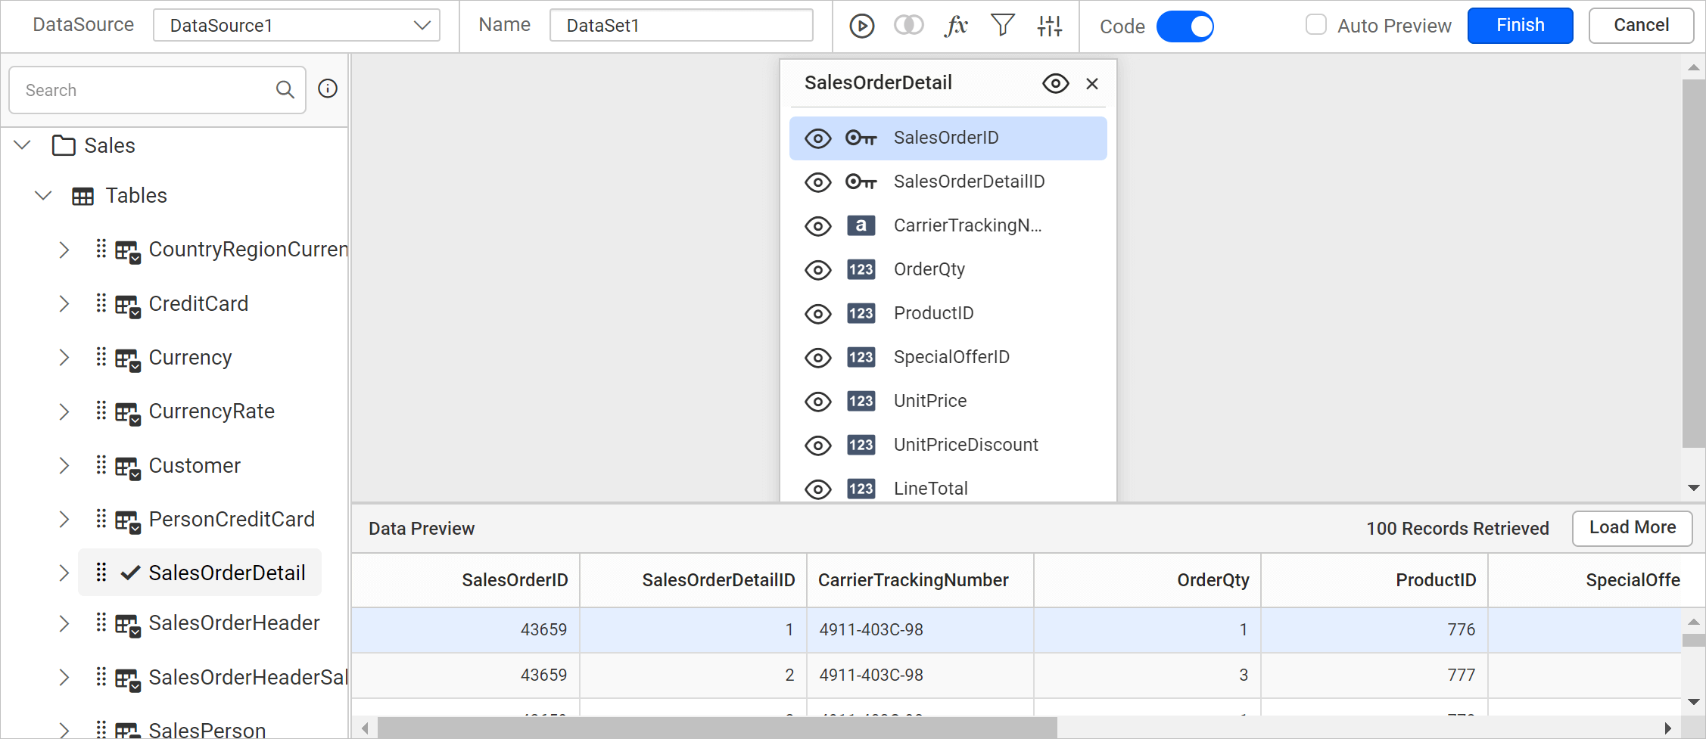Open the DataSource dropdown
Viewport: 1706px width, 739px height.
297,25
